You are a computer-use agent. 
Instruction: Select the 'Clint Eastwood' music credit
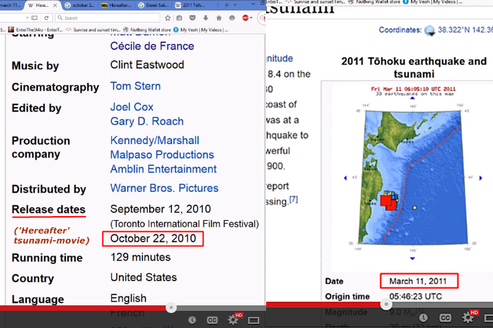[147, 65]
